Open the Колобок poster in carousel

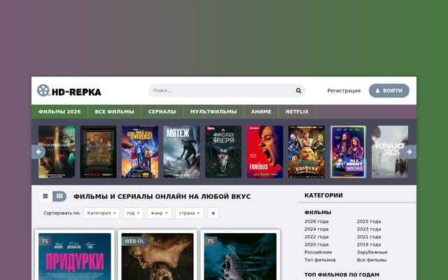307,152
